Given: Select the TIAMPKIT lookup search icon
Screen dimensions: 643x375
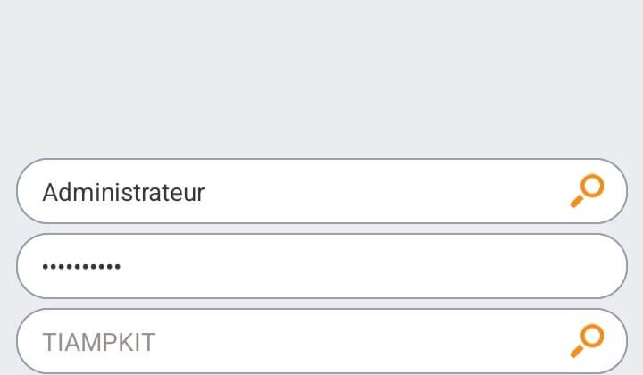Looking at the screenshot, I should 587,341.
